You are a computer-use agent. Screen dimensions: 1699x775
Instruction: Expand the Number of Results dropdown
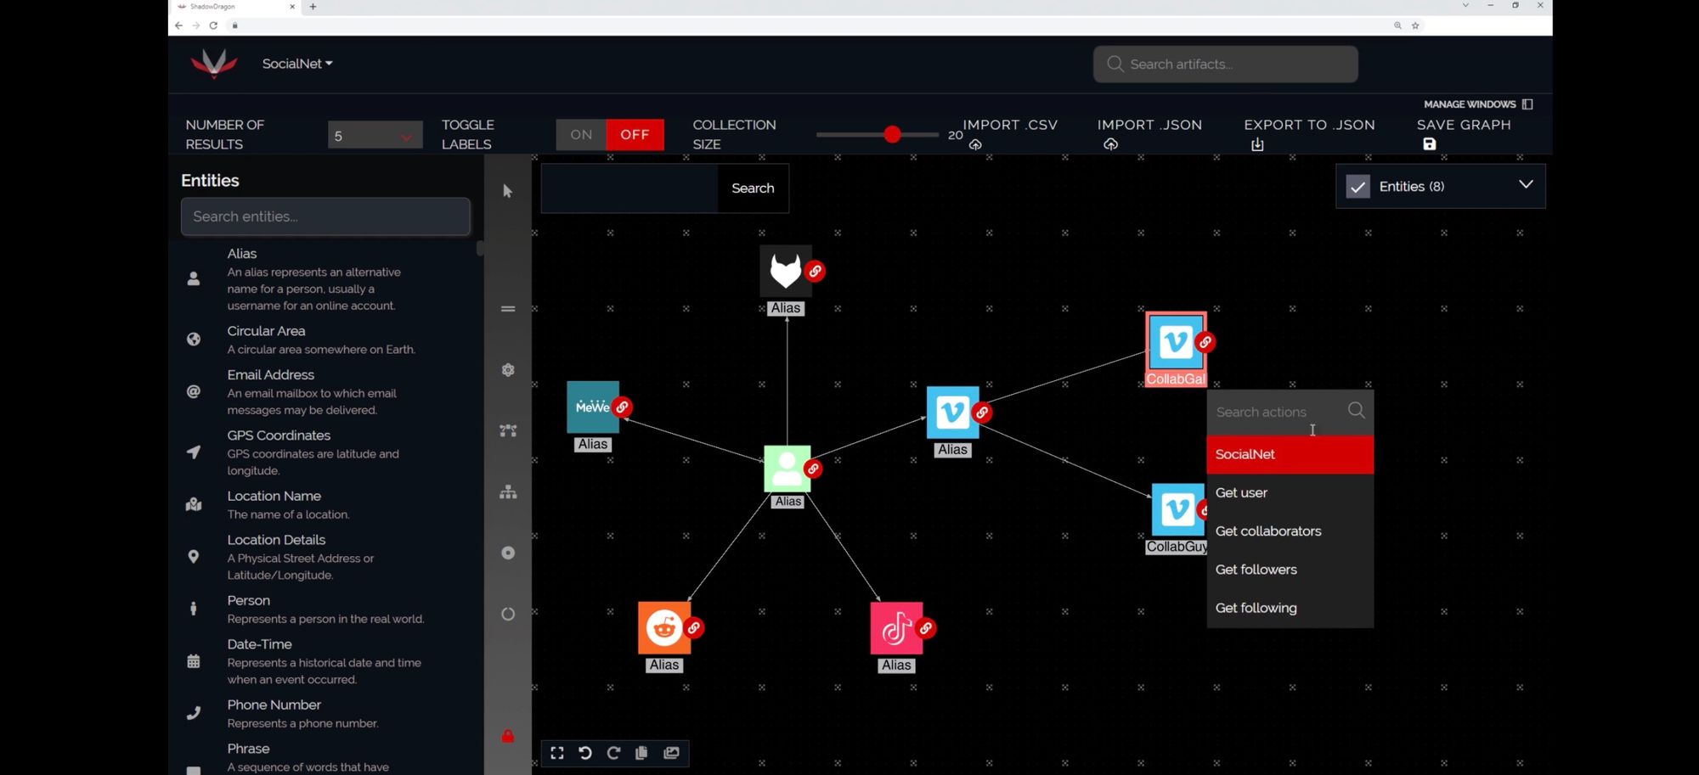(x=375, y=134)
